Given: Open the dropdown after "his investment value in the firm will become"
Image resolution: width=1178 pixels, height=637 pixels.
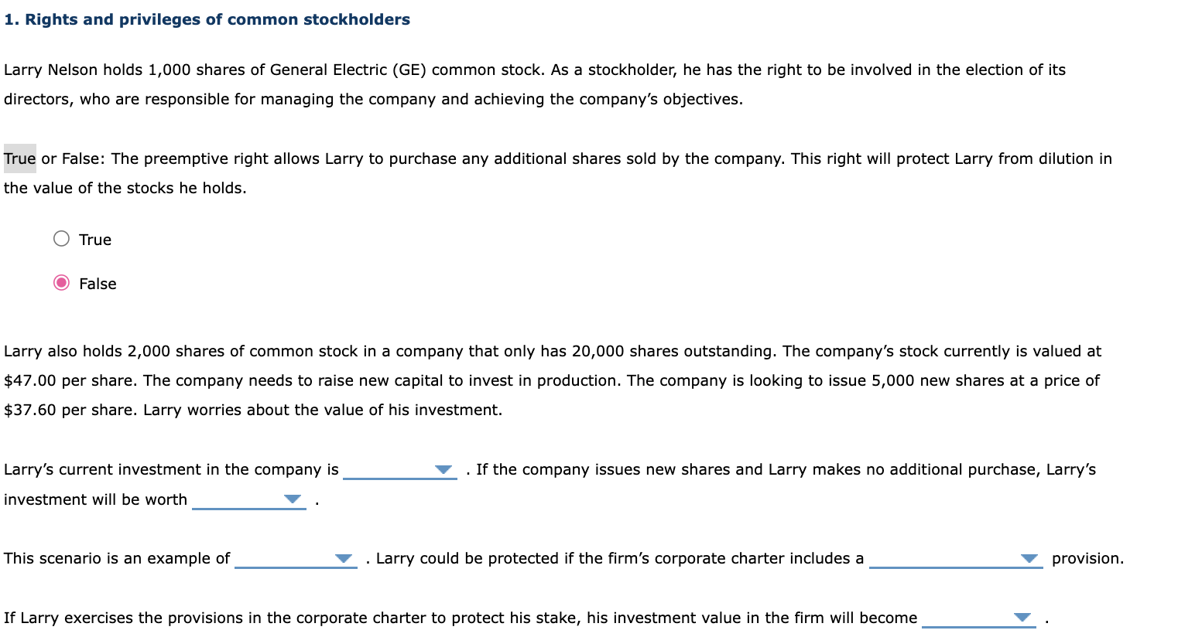Looking at the screenshot, I should pyautogui.click(x=1022, y=618).
